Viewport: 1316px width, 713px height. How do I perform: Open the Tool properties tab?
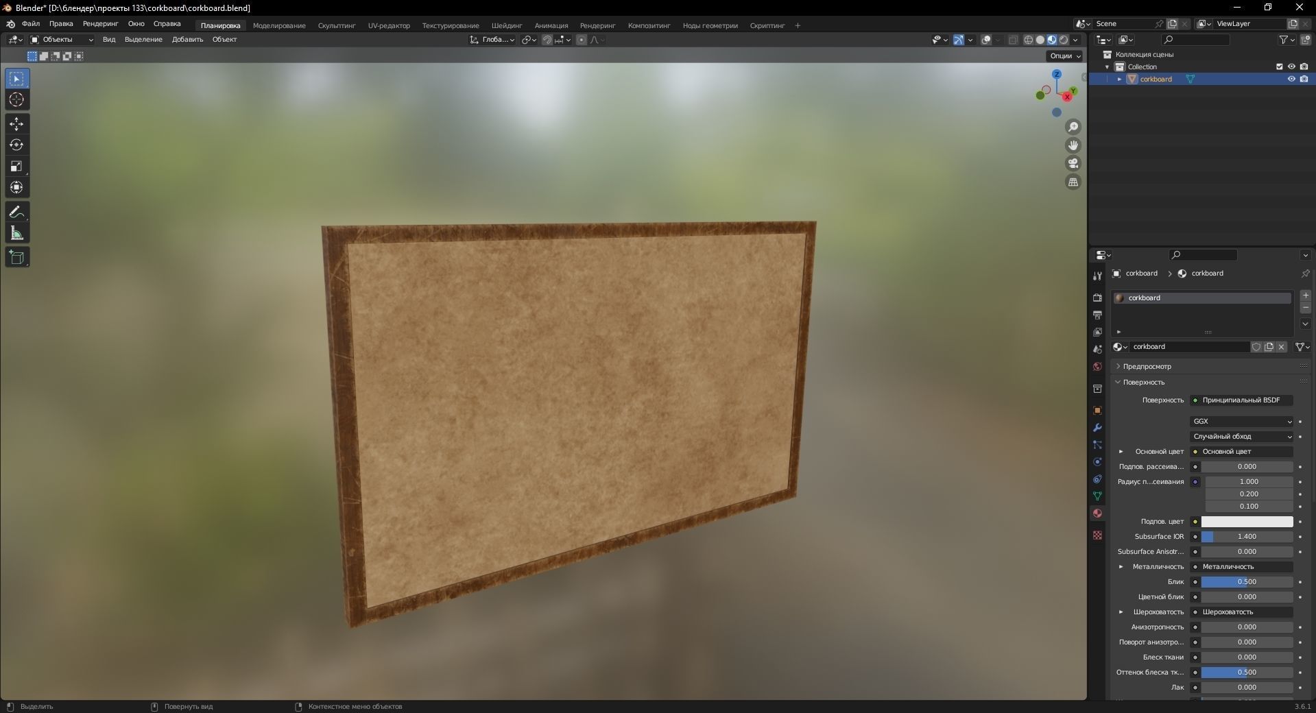pyautogui.click(x=1097, y=276)
